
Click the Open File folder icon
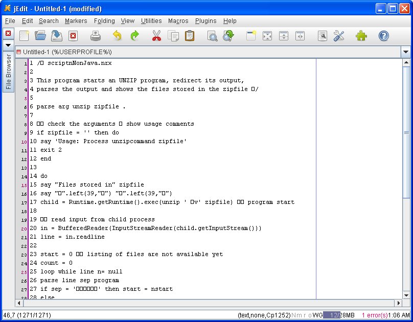tap(40, 36)
